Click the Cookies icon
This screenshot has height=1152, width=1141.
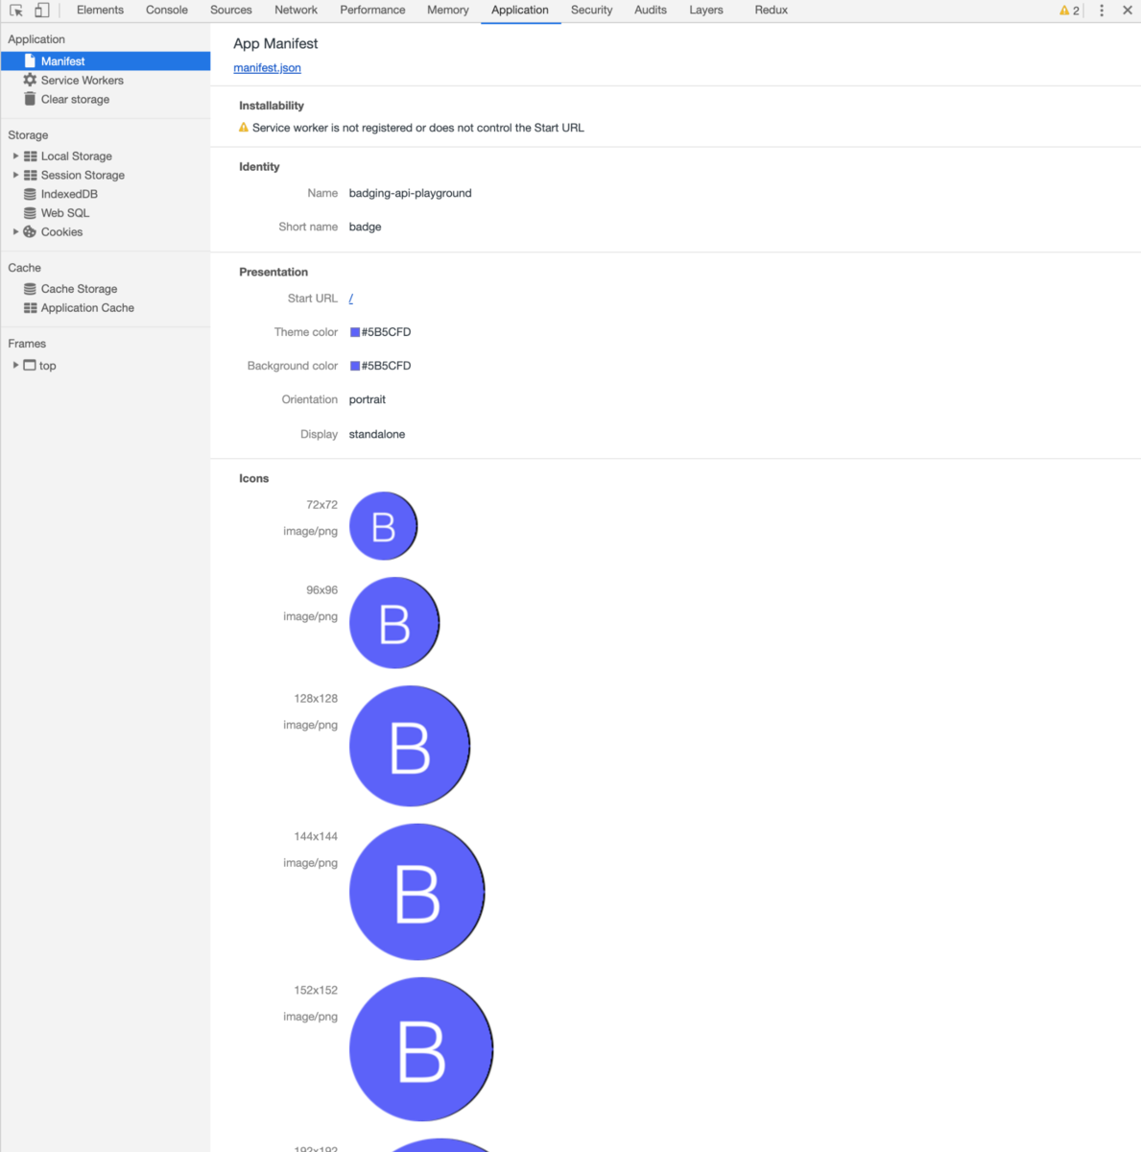pos(30,232)
